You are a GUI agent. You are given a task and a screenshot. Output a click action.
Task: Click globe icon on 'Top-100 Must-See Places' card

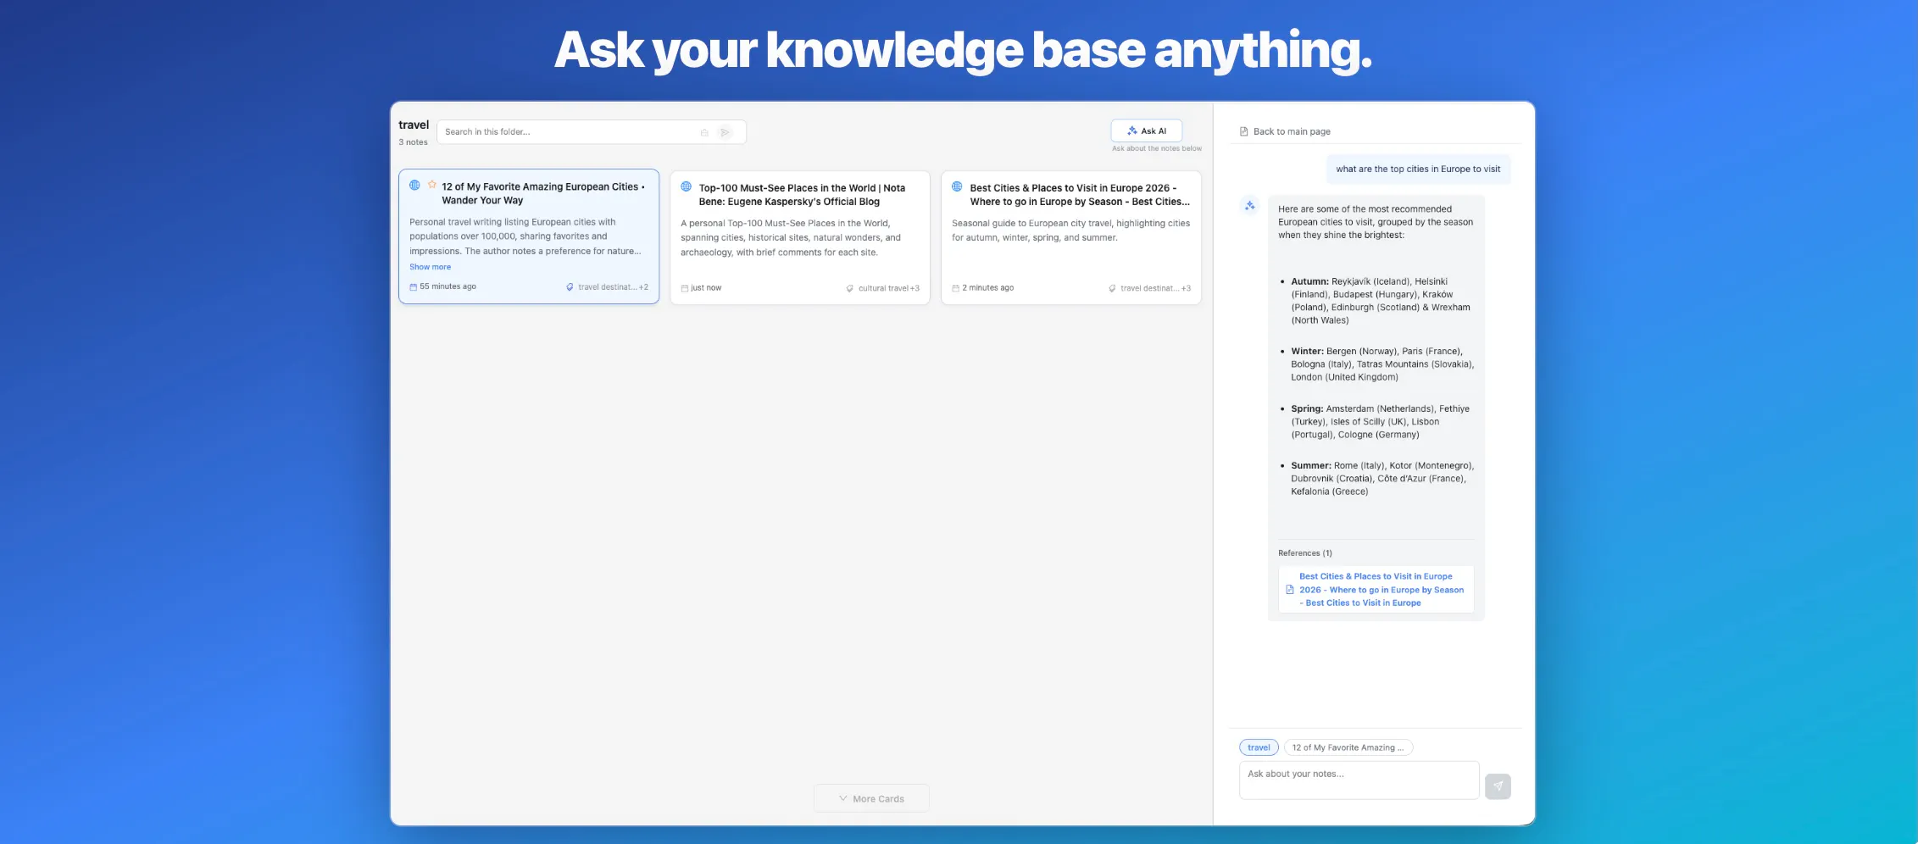pos(687,186)
